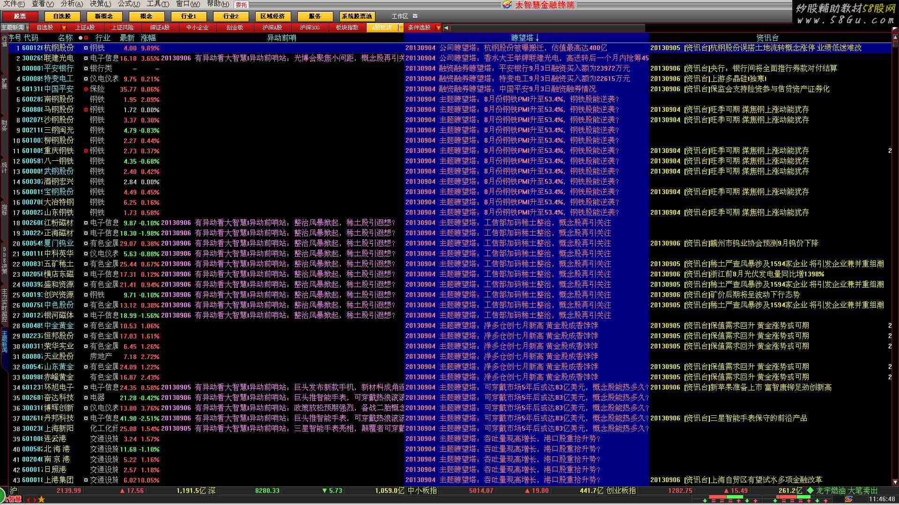Open the 查看(V) menu
This screenshot has height=505, width=899.
(43, 4)
